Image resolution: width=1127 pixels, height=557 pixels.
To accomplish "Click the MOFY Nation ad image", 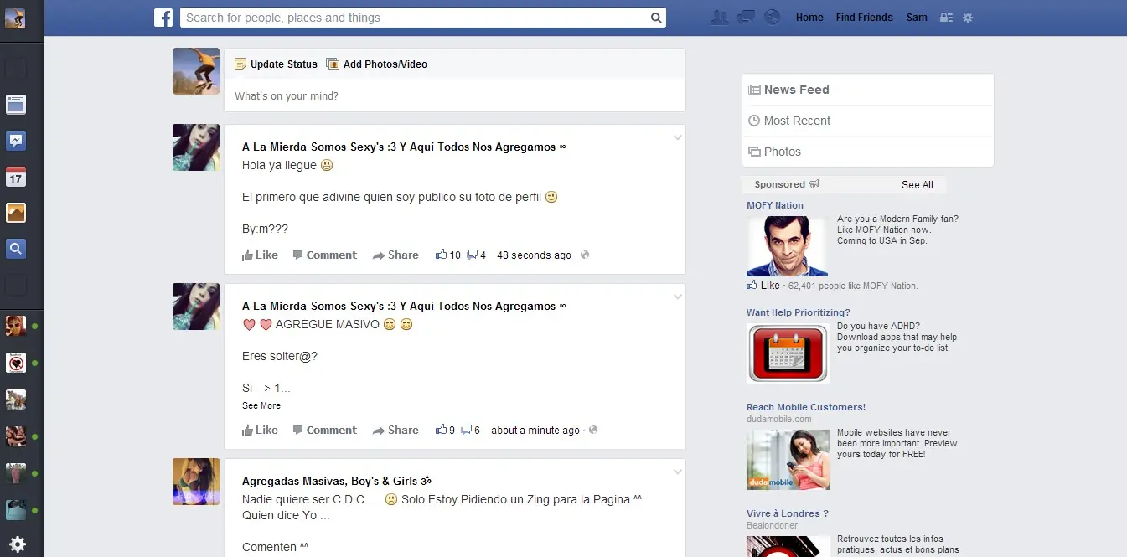I will tap(787, 246).
